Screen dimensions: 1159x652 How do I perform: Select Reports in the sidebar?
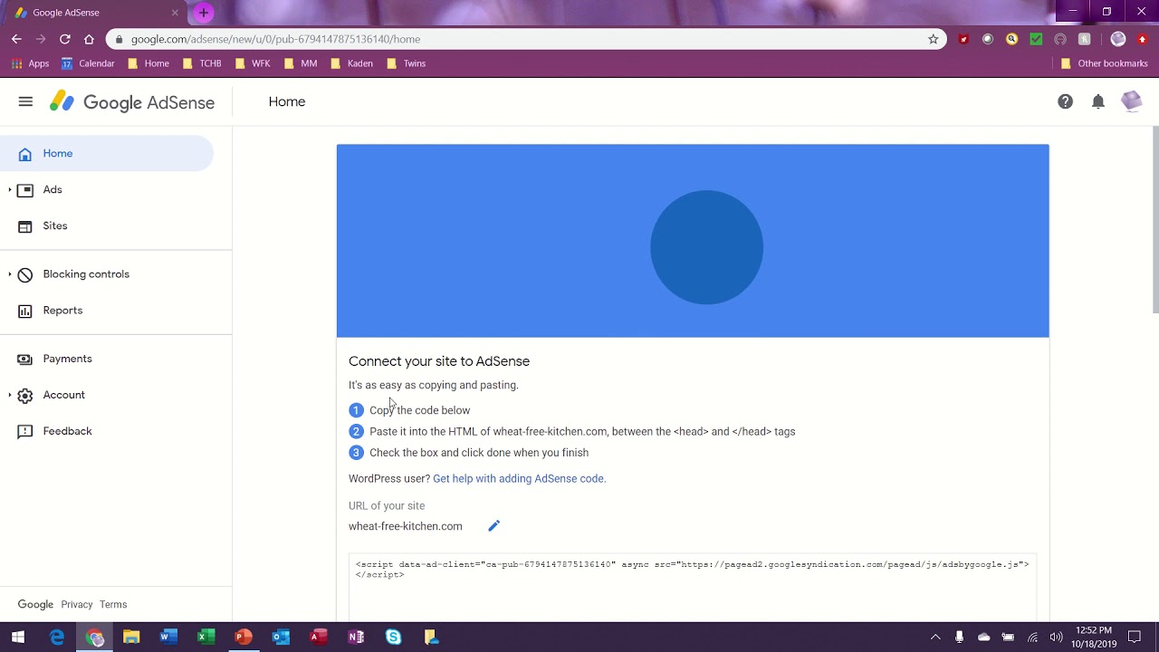point(107,310)
